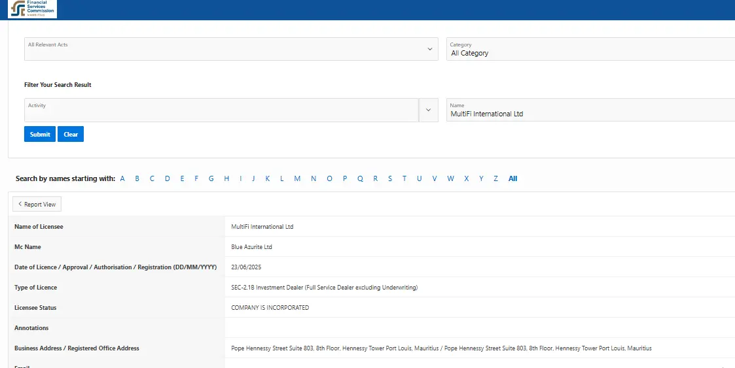Filter names starting with N
735x368 pixels.
coord(314,178)
